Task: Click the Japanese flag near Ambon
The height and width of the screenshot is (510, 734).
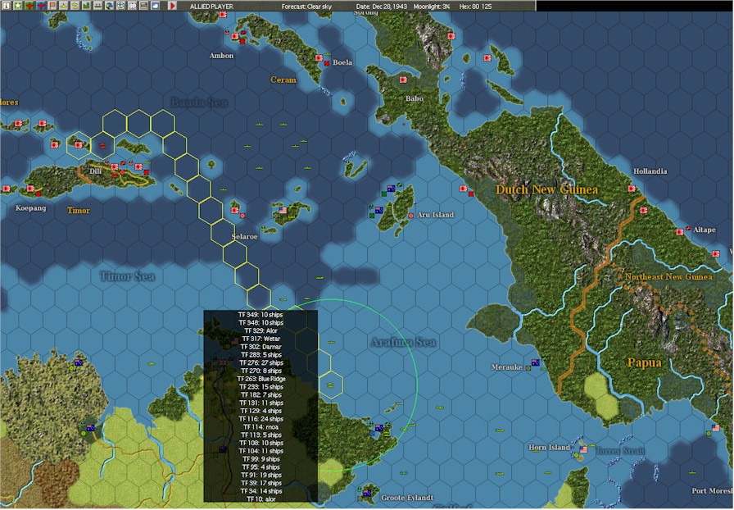Action: coord(234,36)
